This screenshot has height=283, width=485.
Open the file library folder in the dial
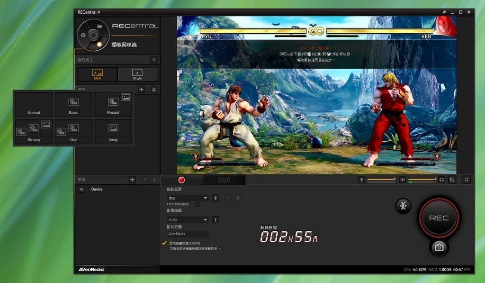[100, 26]
